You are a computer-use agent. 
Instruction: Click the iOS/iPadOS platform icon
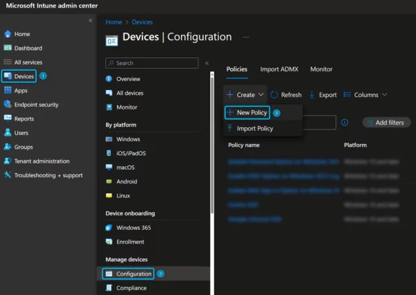[109, 153]
